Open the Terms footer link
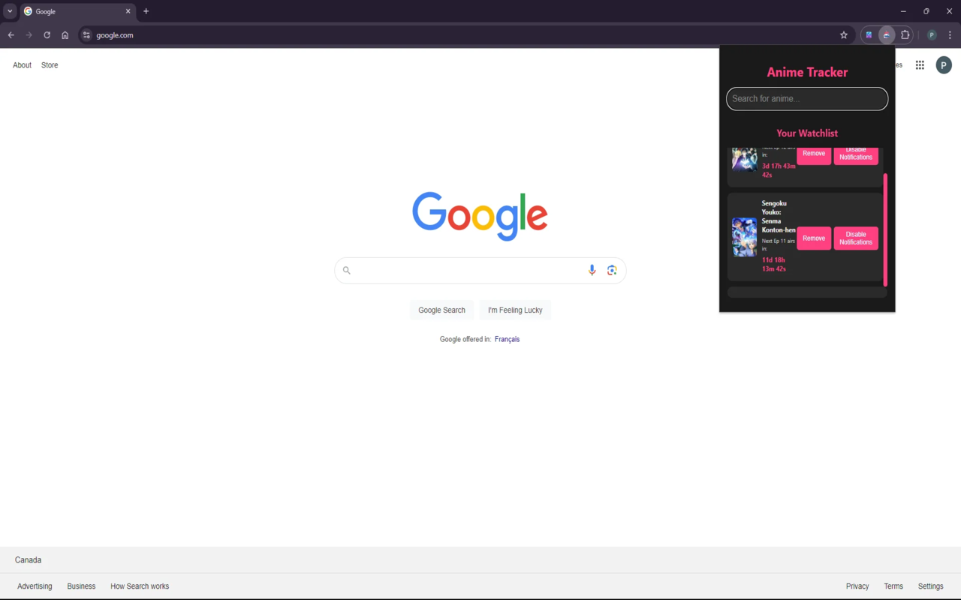Screen dimensions: 961x600 893,586
